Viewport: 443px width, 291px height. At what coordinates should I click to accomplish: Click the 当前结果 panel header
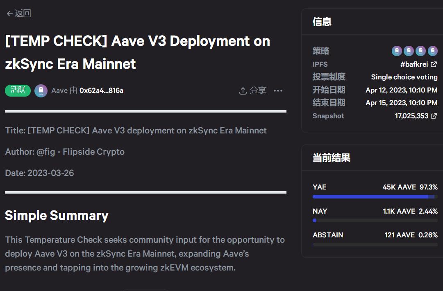(330, 158)
